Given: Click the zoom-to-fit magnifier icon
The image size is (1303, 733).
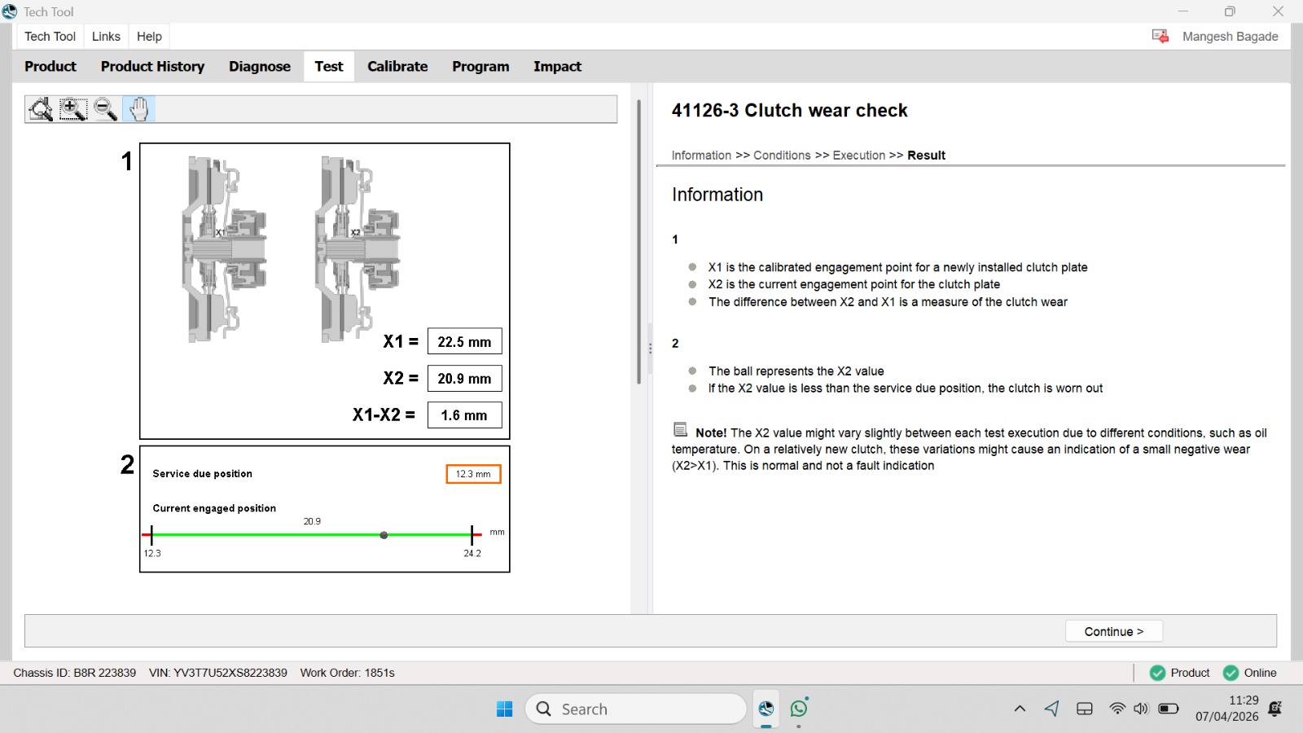Looking at the screenshot, I should pos(40,109).
